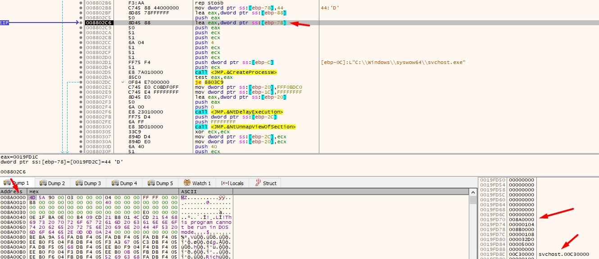Viewport: 599px width, 259px height.
Task: Click the 44:'D' comment
Action: point(331,8)
